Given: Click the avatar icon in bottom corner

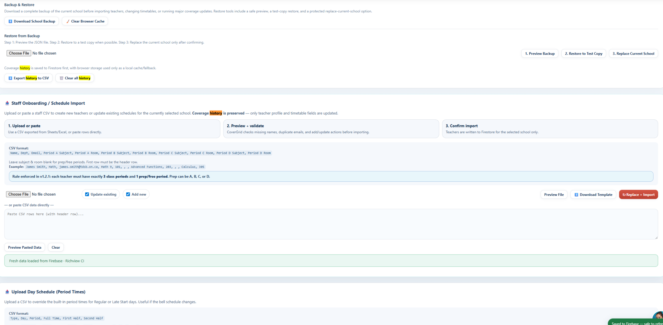Looking at the screenshot, I should pos(658,316).
